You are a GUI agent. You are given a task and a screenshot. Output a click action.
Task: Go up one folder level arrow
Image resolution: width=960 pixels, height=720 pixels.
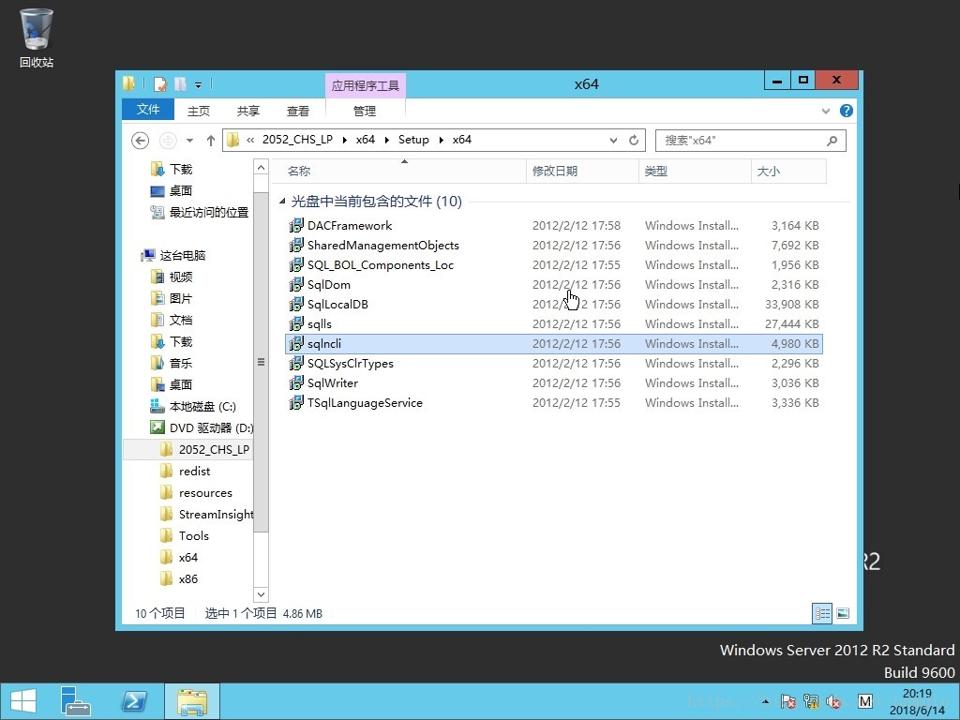tap(211, 141)
